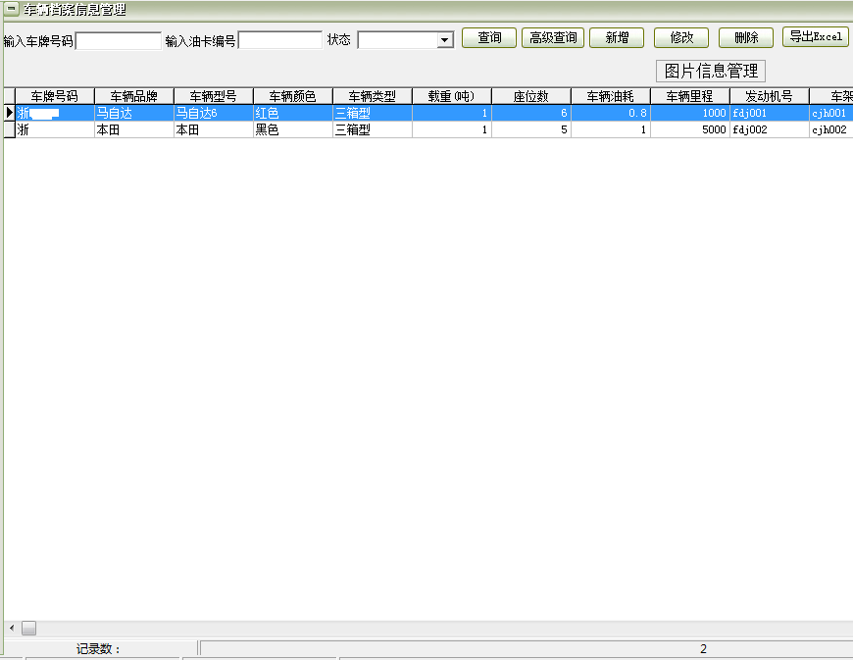The height and width of the screenshot is (660, 853).
Task: Click seat count cell showing 5
Action: coord(531,129)
